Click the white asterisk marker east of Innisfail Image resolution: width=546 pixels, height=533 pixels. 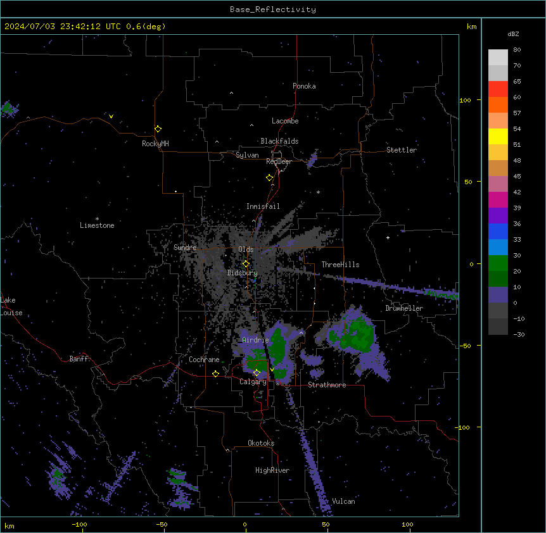(x=318, y=192)
